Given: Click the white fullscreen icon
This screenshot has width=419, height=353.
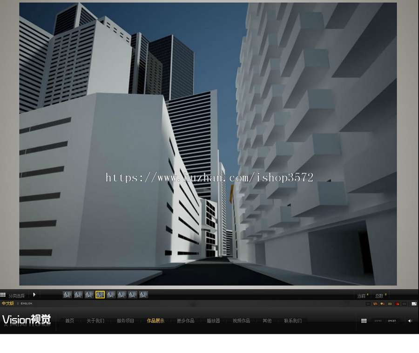Looking at the screenshot, I should point(414,304).
